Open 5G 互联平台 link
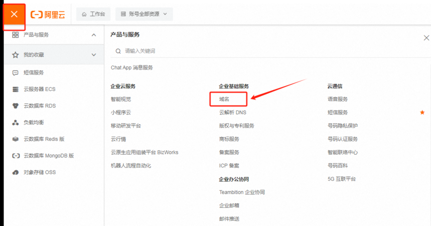The width and height of the screenshot is (431, 226). tap(342, 179)
